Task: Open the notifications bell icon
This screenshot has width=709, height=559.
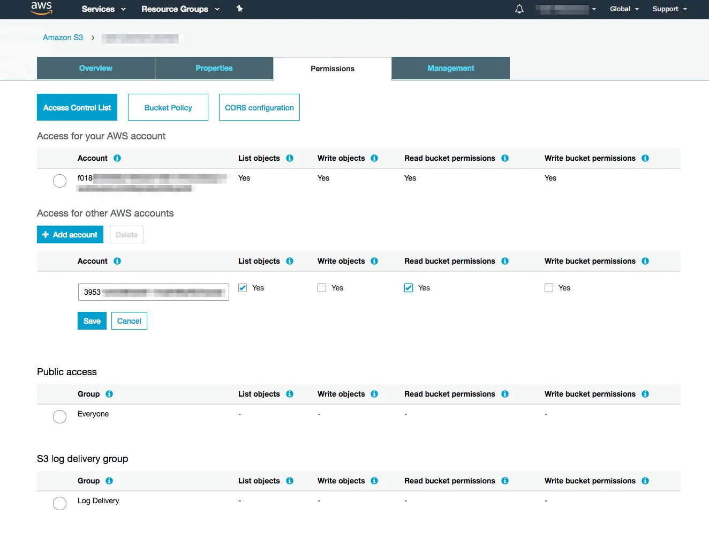Action: (x=519, y=9)
